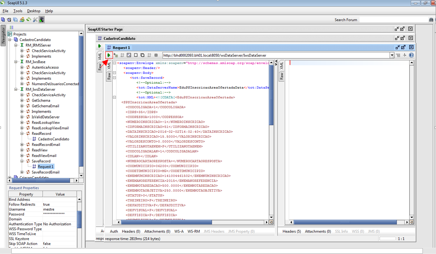436x254 pixels.
Task: Click the add endpoint plus icon
Action: click(x=405, y=55)
